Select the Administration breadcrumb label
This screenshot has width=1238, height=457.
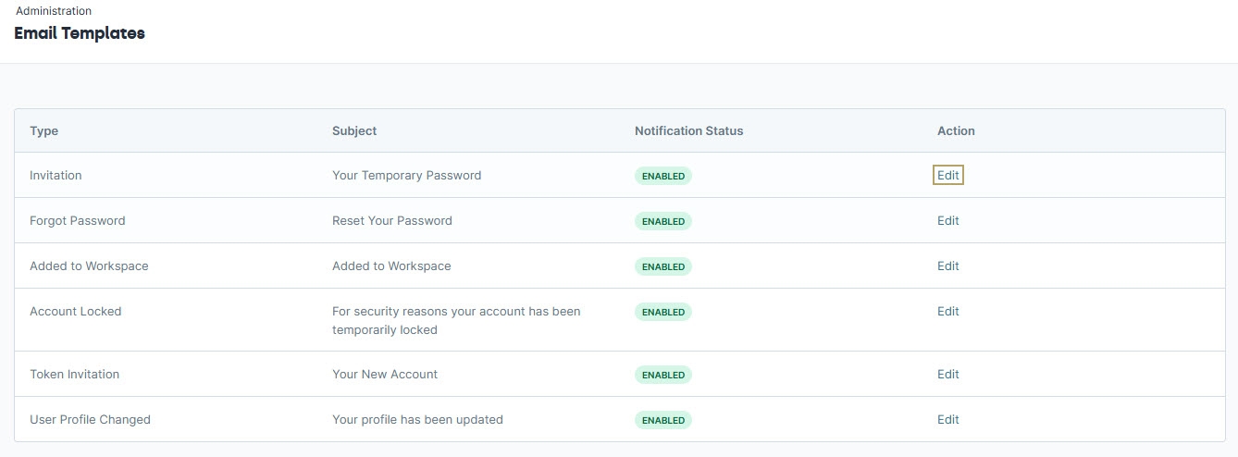coord(54,11)
